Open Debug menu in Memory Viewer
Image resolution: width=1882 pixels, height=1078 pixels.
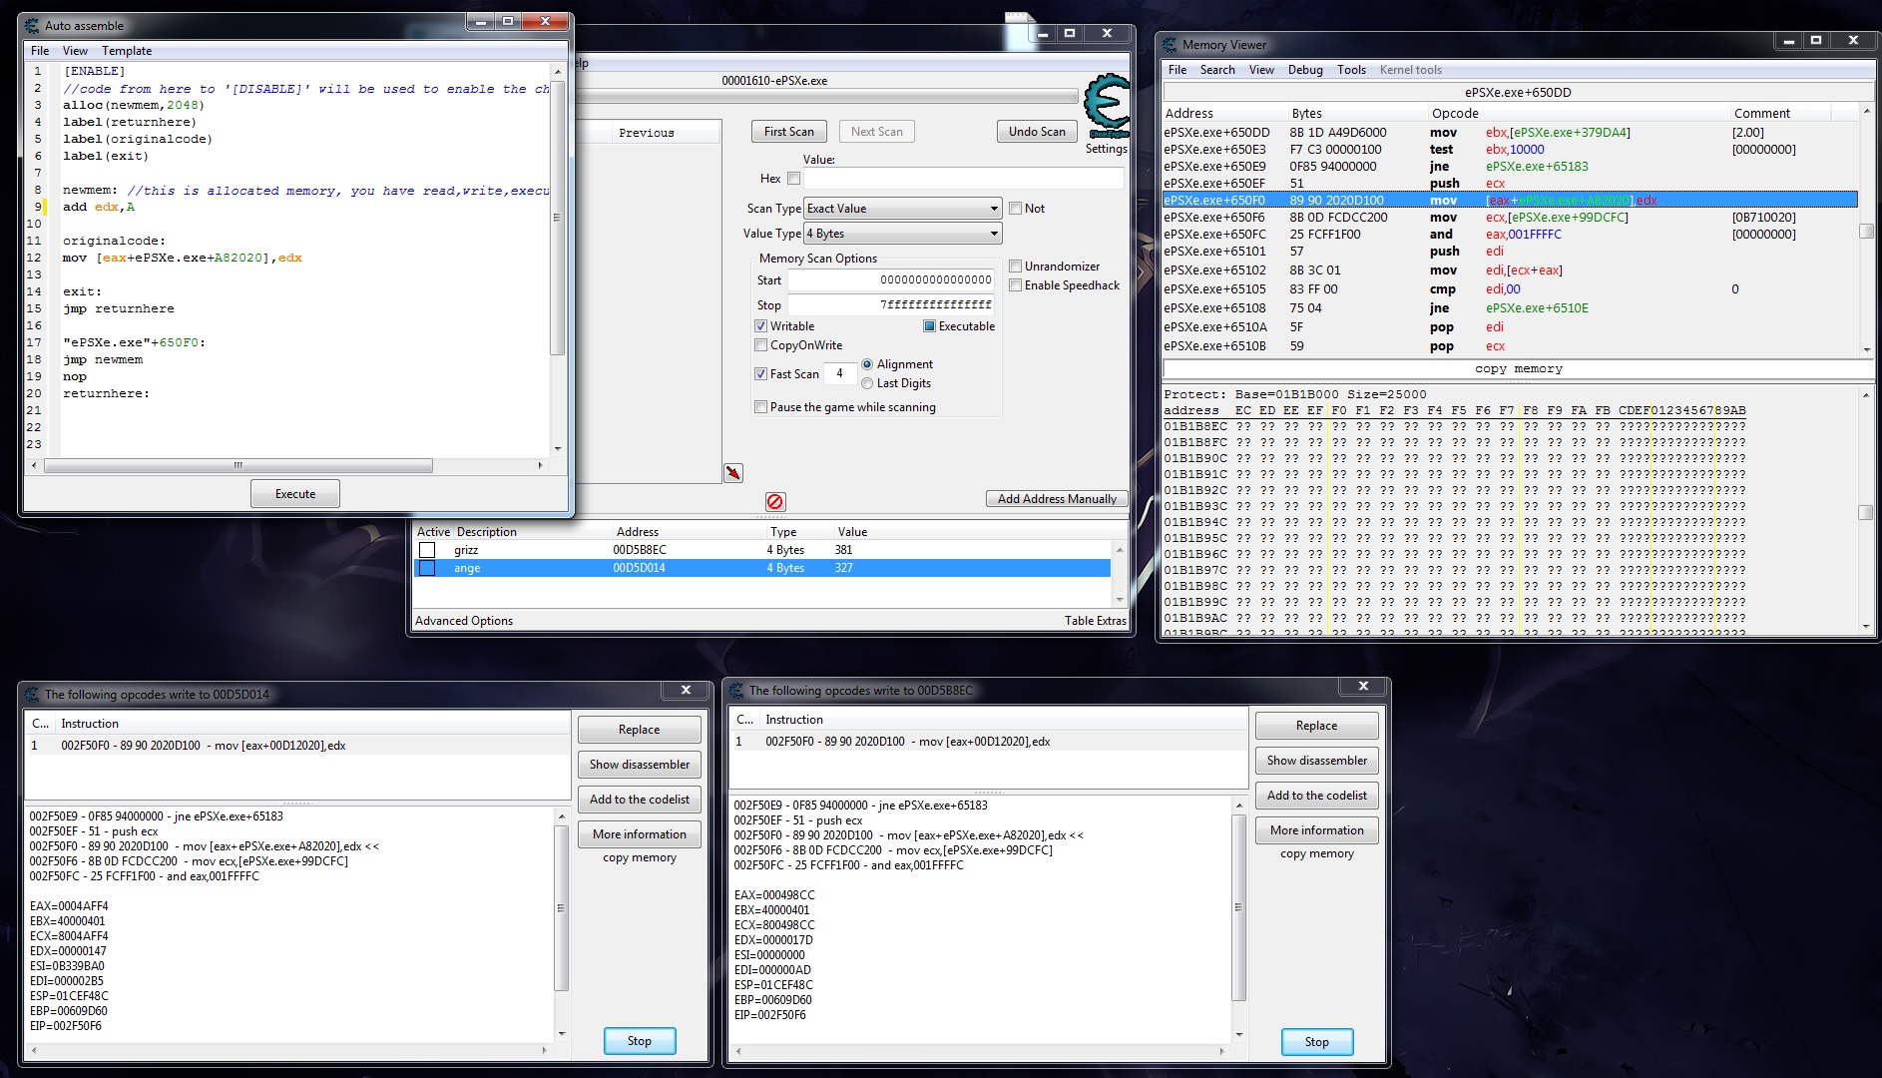click(x=1305, y=70)
